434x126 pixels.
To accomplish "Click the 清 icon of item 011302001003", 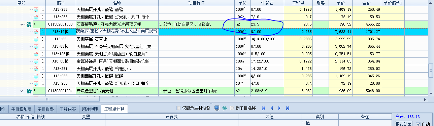I will [x=29, y=25].
